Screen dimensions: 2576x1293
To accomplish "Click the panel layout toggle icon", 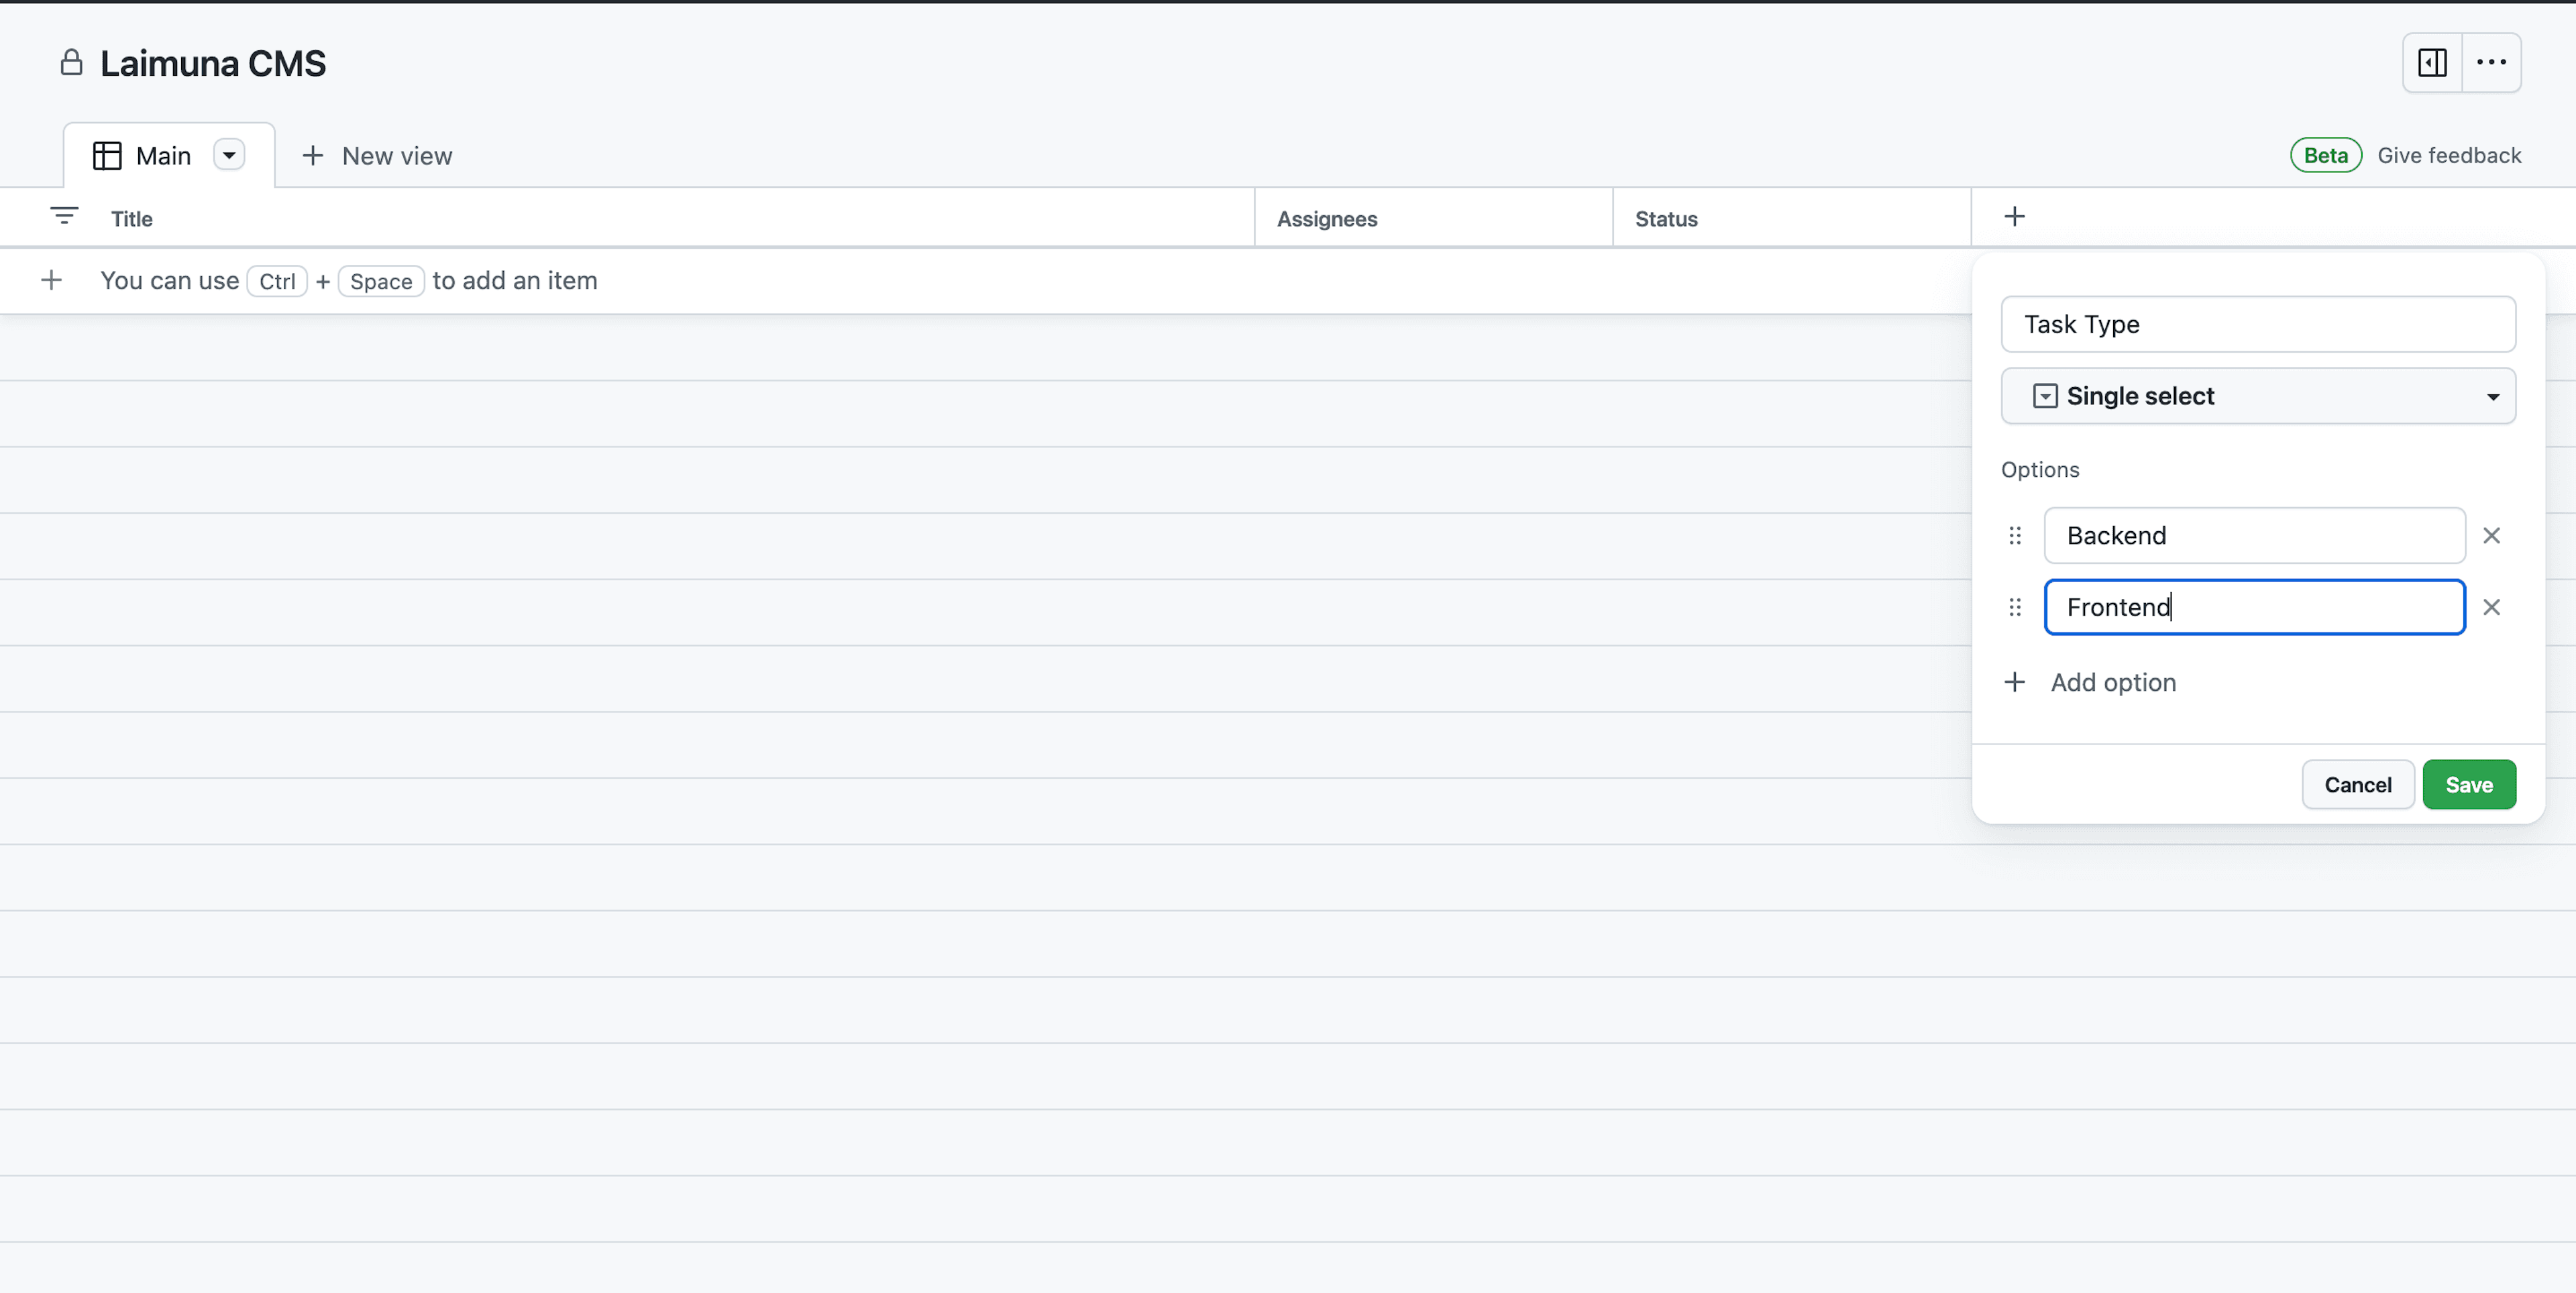I will coord(2432,61).
